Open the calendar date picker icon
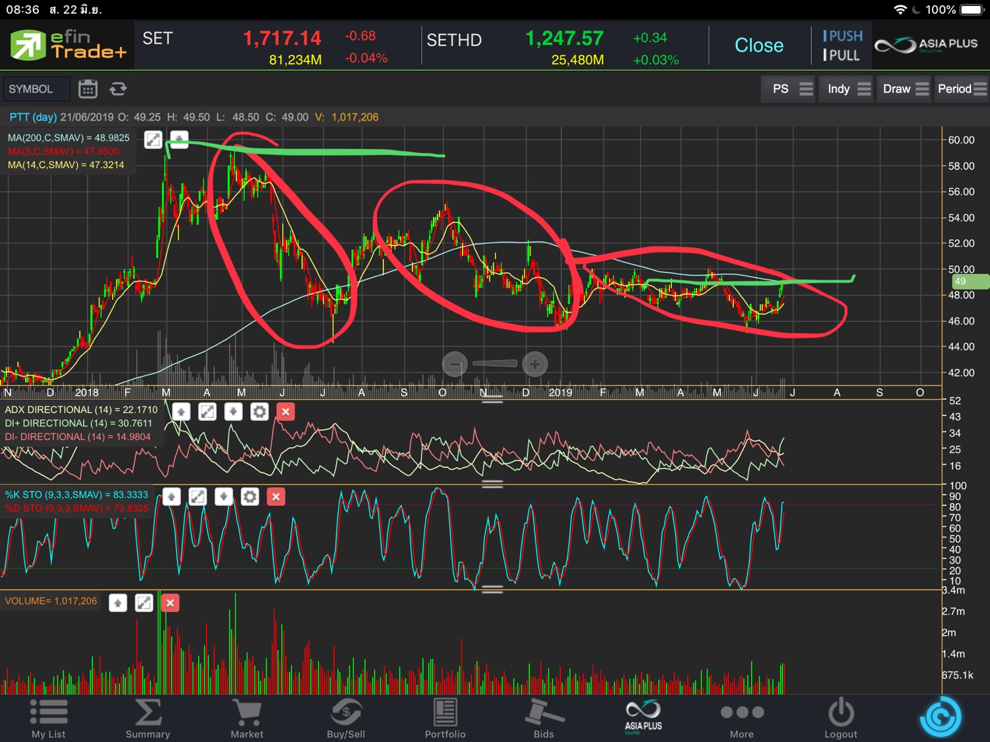990x742 pixels. click(x=88, y=89)
